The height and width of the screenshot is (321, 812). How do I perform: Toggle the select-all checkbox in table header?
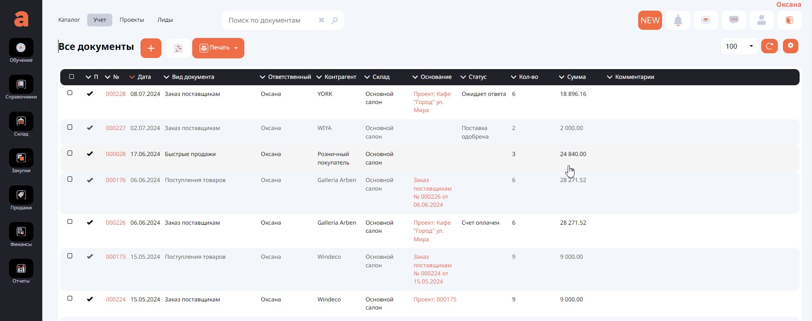pos(71,77)
